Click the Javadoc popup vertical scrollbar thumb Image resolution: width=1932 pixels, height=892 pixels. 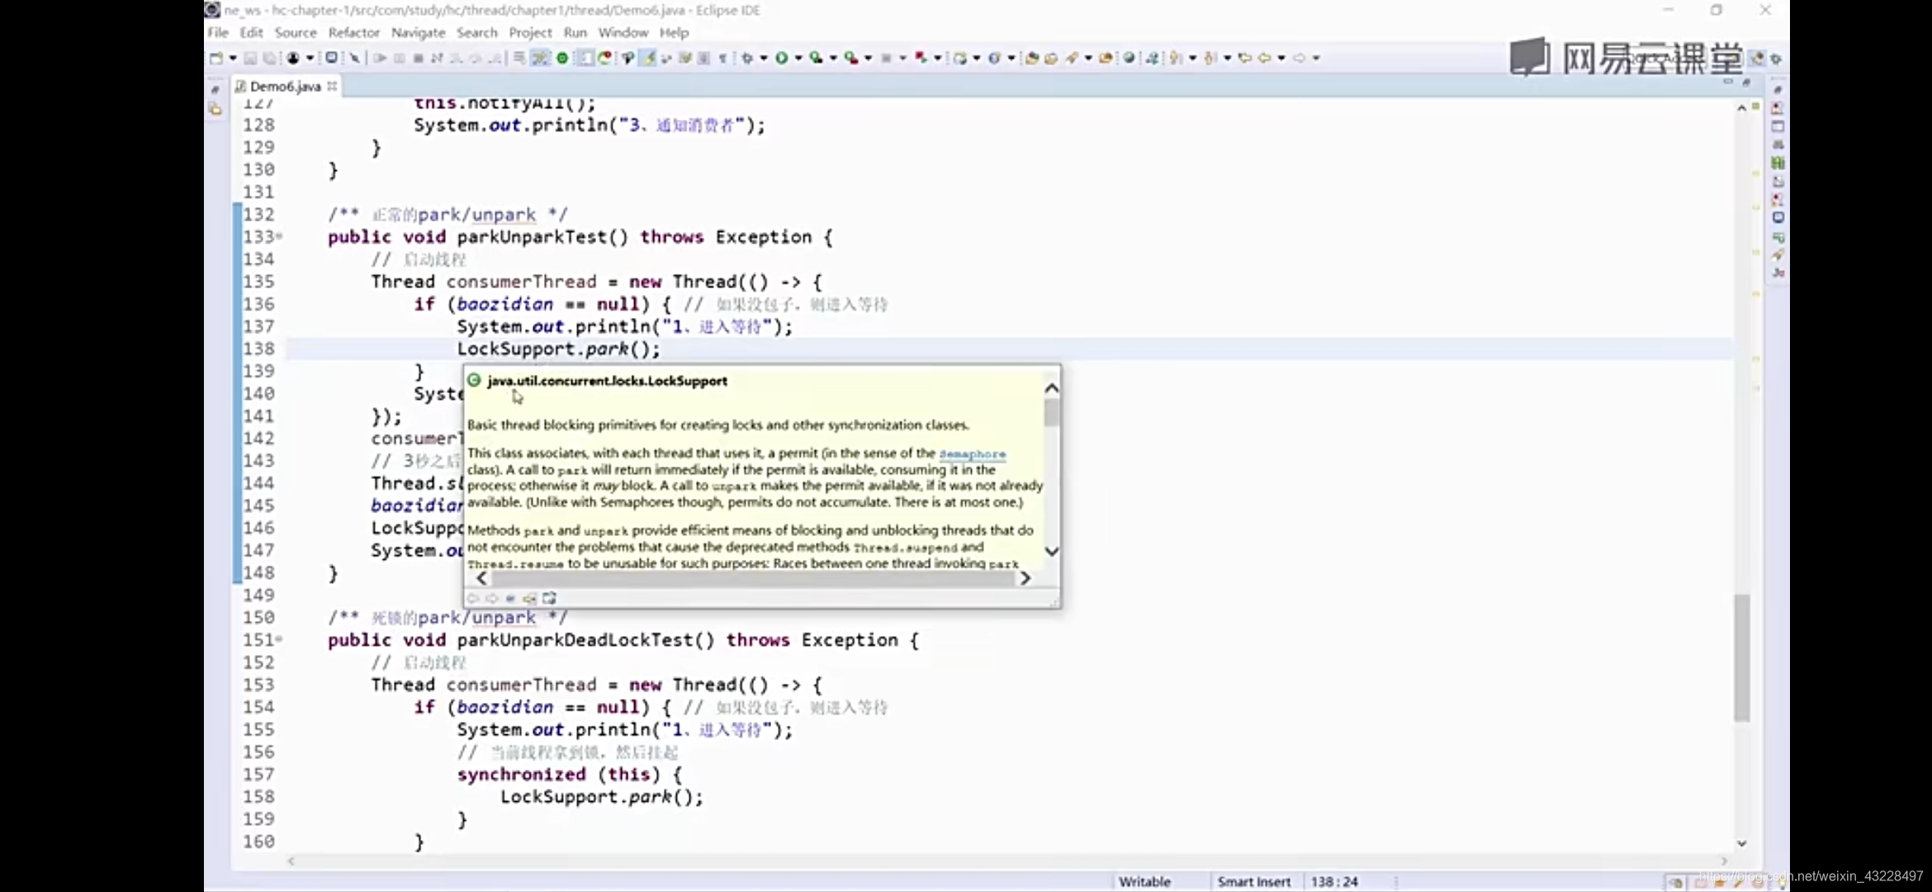click(1052, 412)
